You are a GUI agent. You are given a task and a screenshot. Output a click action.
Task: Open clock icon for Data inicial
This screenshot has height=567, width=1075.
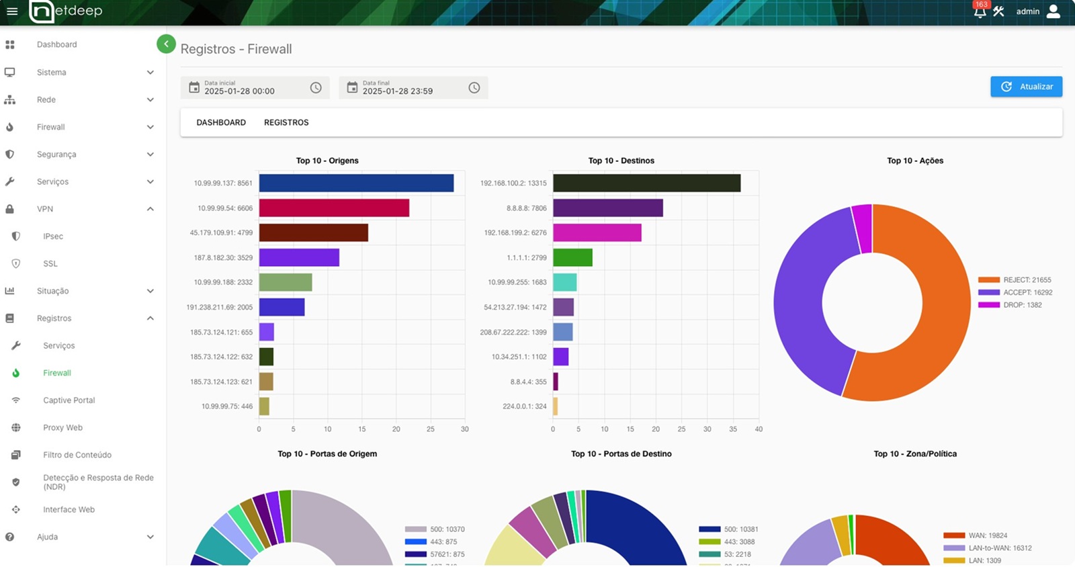pyautogui.click(x=316, y=87)
